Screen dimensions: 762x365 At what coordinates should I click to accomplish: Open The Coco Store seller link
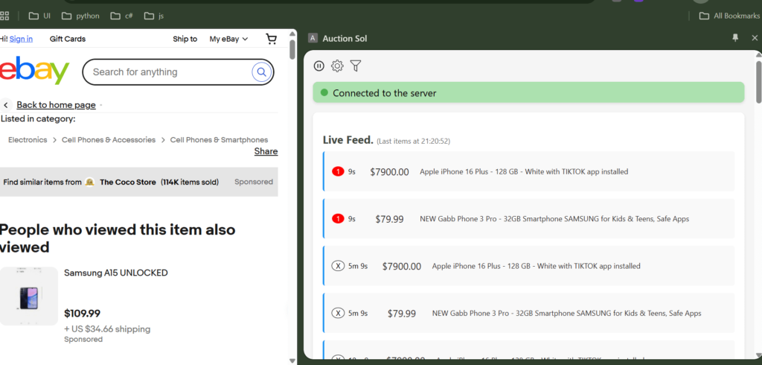tap(128, 182)
